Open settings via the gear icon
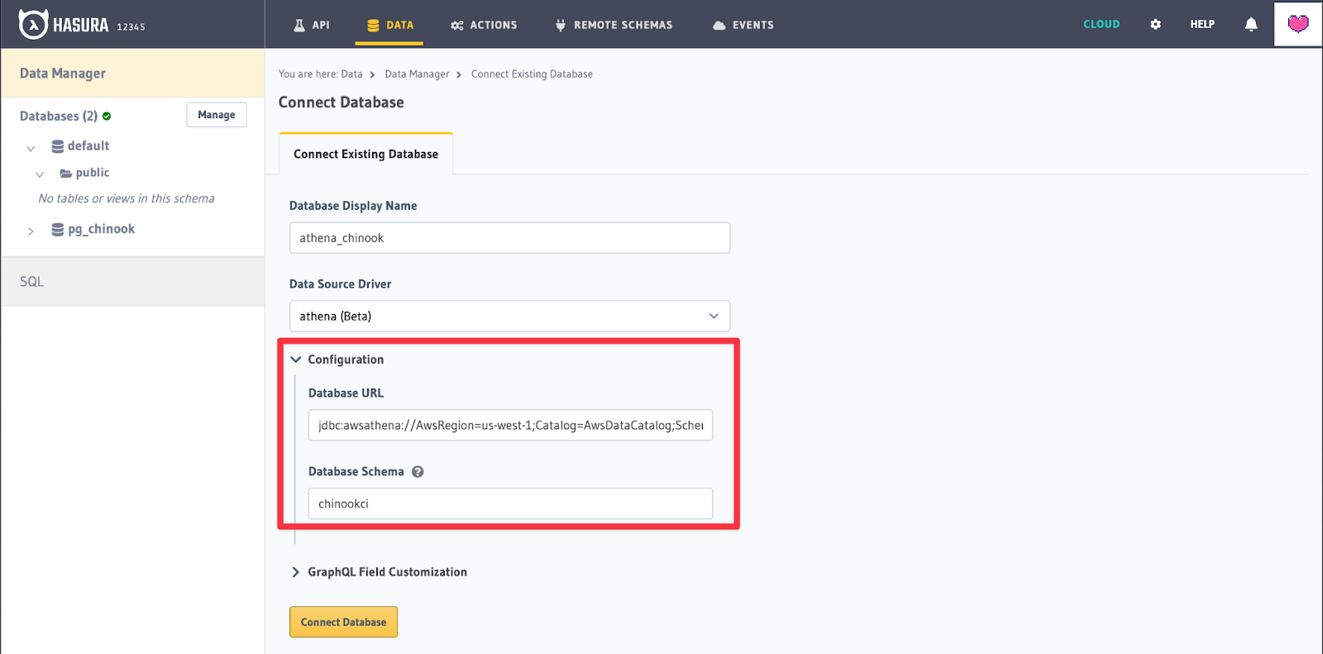Screen dimensions: 1323x654 click(x=1155, y=25)
